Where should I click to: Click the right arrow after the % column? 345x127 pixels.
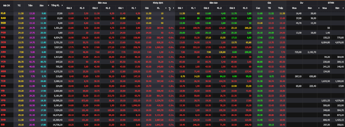[x=174, y=8]
